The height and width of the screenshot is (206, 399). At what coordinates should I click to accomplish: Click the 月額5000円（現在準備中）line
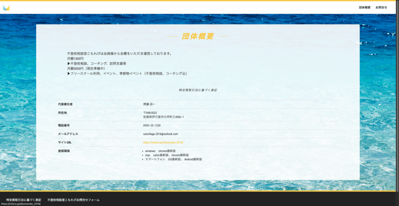tap(86, 69)
